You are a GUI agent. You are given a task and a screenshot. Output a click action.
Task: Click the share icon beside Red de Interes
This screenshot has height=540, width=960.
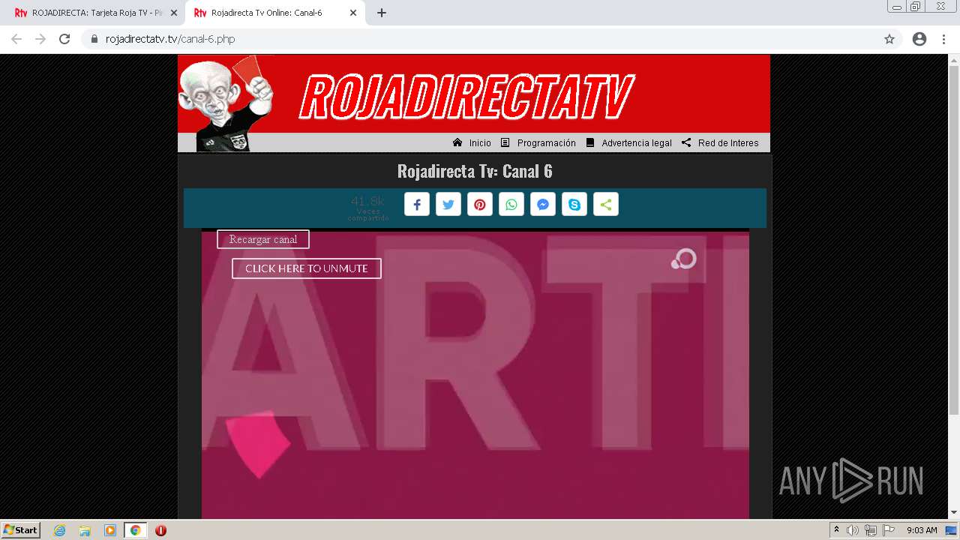(x=686, y=142)
